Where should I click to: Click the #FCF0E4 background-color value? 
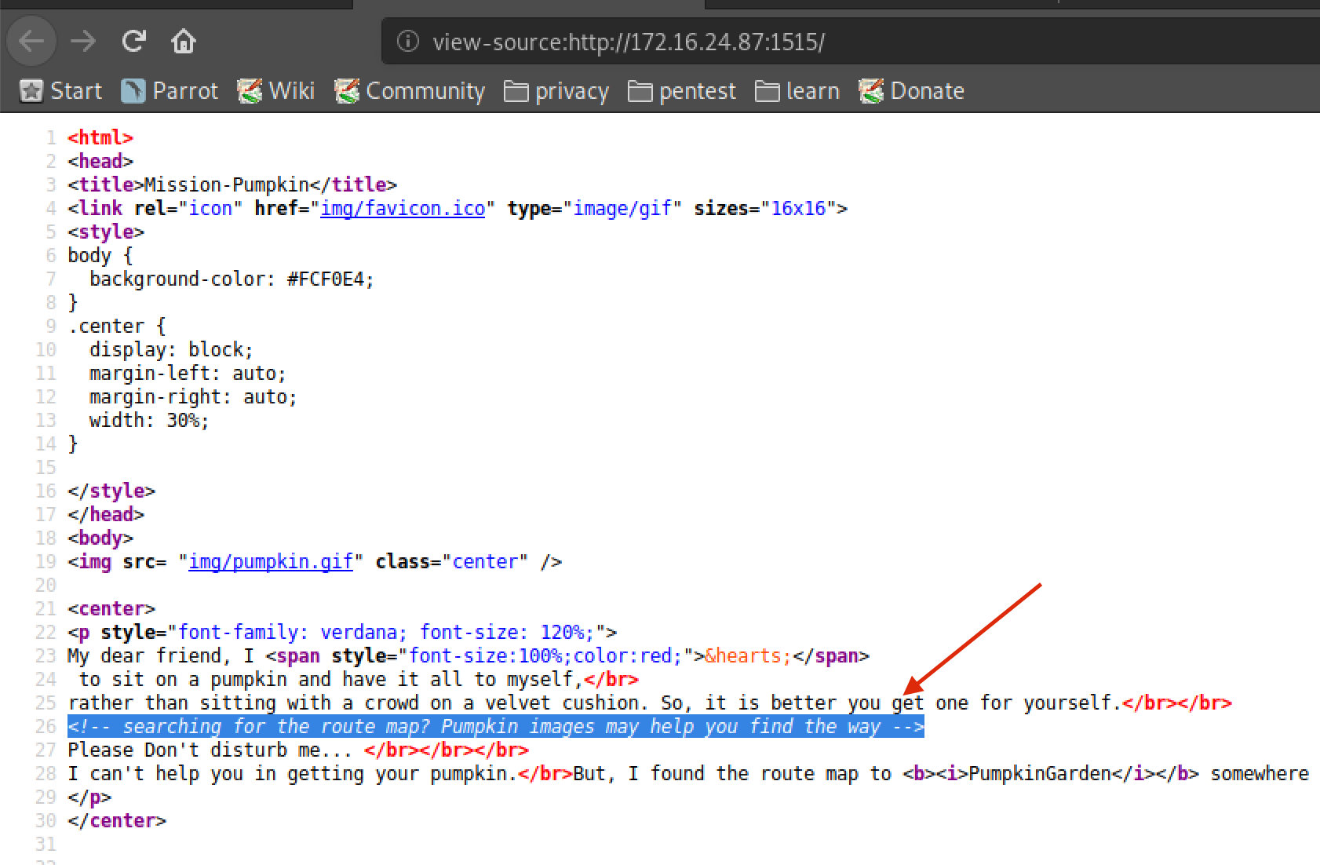[x=330, y=279]
